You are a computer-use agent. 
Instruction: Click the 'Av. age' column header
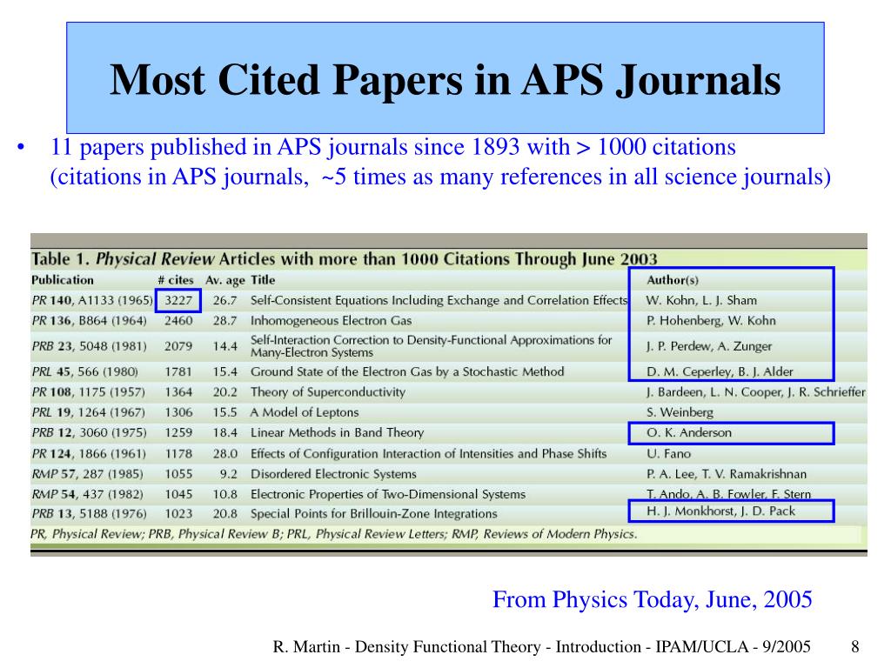[x=225, y=281]
